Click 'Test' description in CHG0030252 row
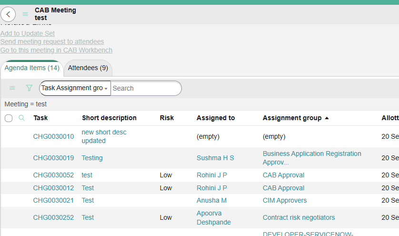The width and height of the screenshot is (399, 236). click(x=88, y=218)
